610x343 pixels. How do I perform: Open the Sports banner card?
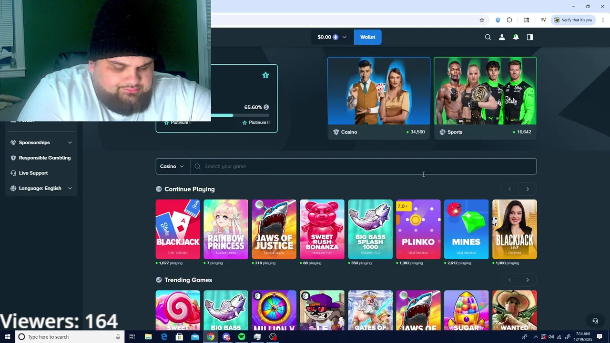(x=485, y=98)
